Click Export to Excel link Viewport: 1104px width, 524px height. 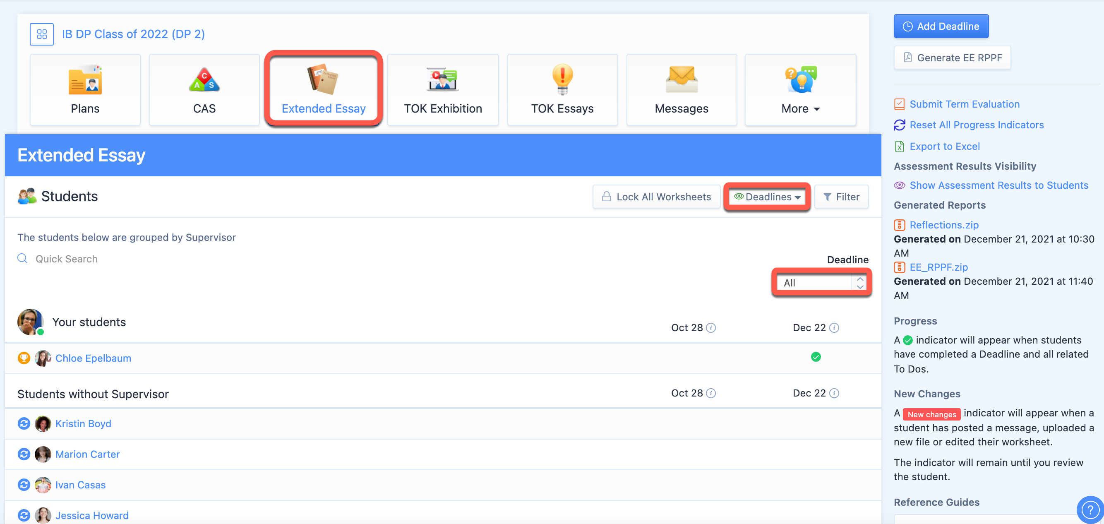(945, 146)
